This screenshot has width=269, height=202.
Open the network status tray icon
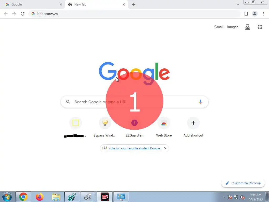236,197
